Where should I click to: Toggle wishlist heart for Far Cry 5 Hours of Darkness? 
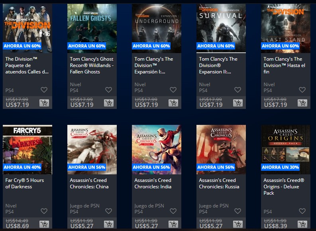pyautogui.click(x=44, y=211)
